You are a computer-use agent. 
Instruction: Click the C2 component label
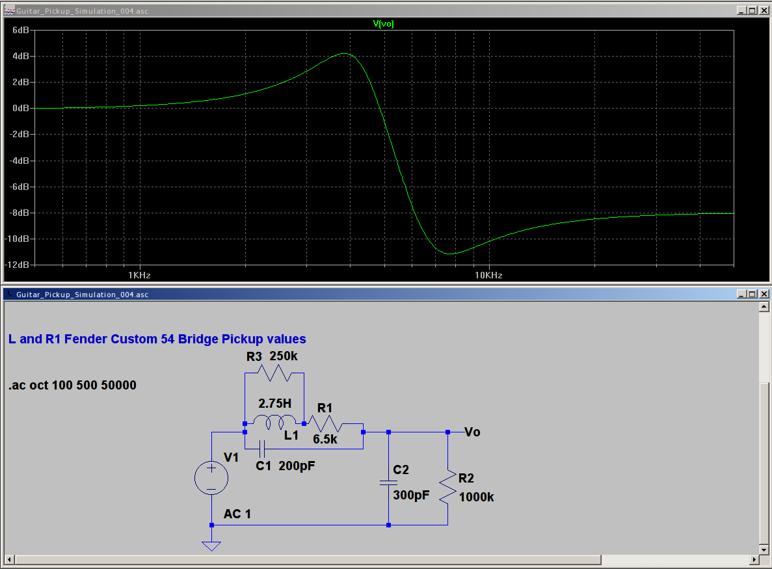coord(401,470)
